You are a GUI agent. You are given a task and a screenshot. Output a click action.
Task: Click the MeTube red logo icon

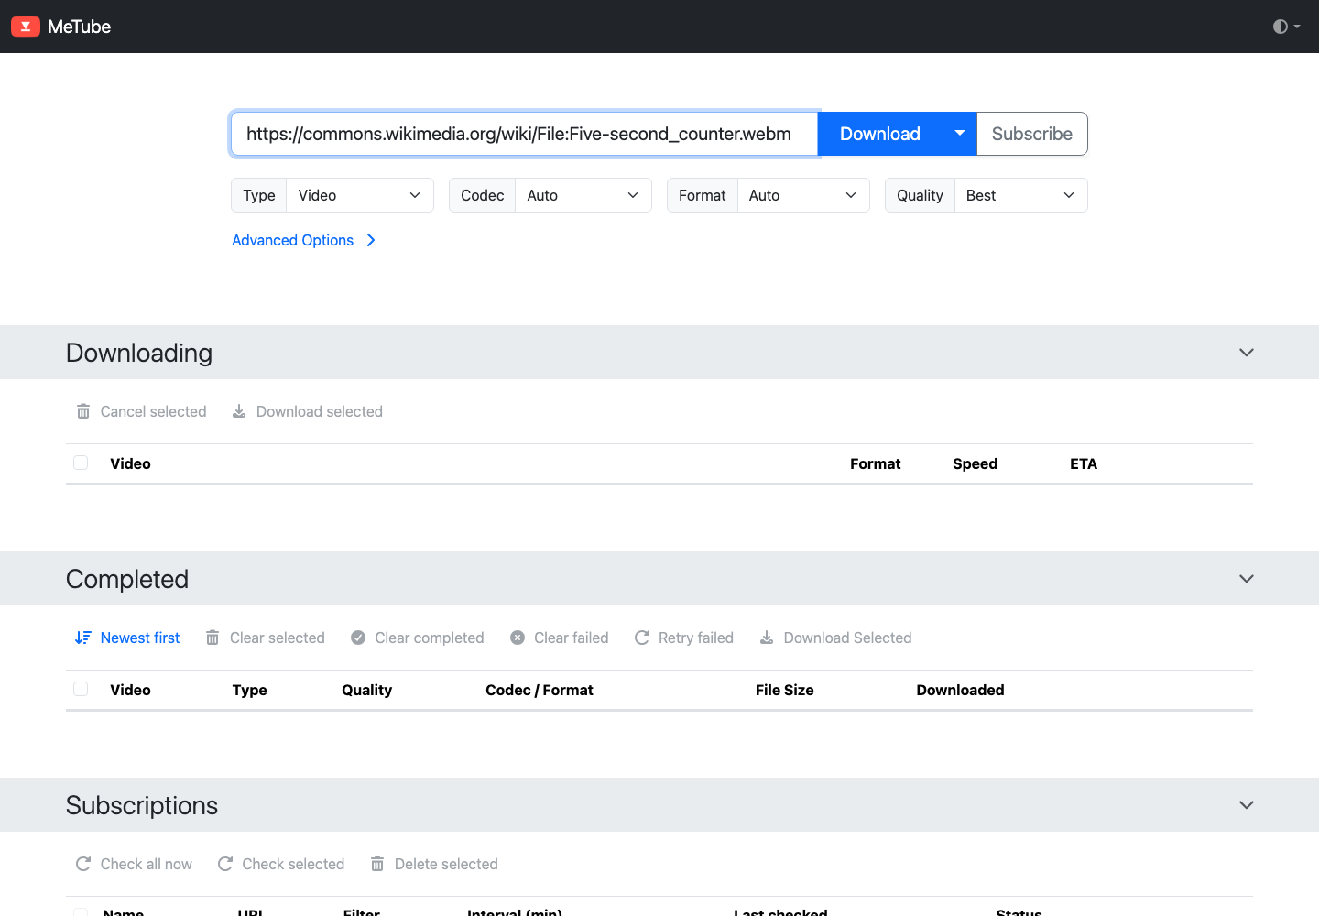pos(26,27)
